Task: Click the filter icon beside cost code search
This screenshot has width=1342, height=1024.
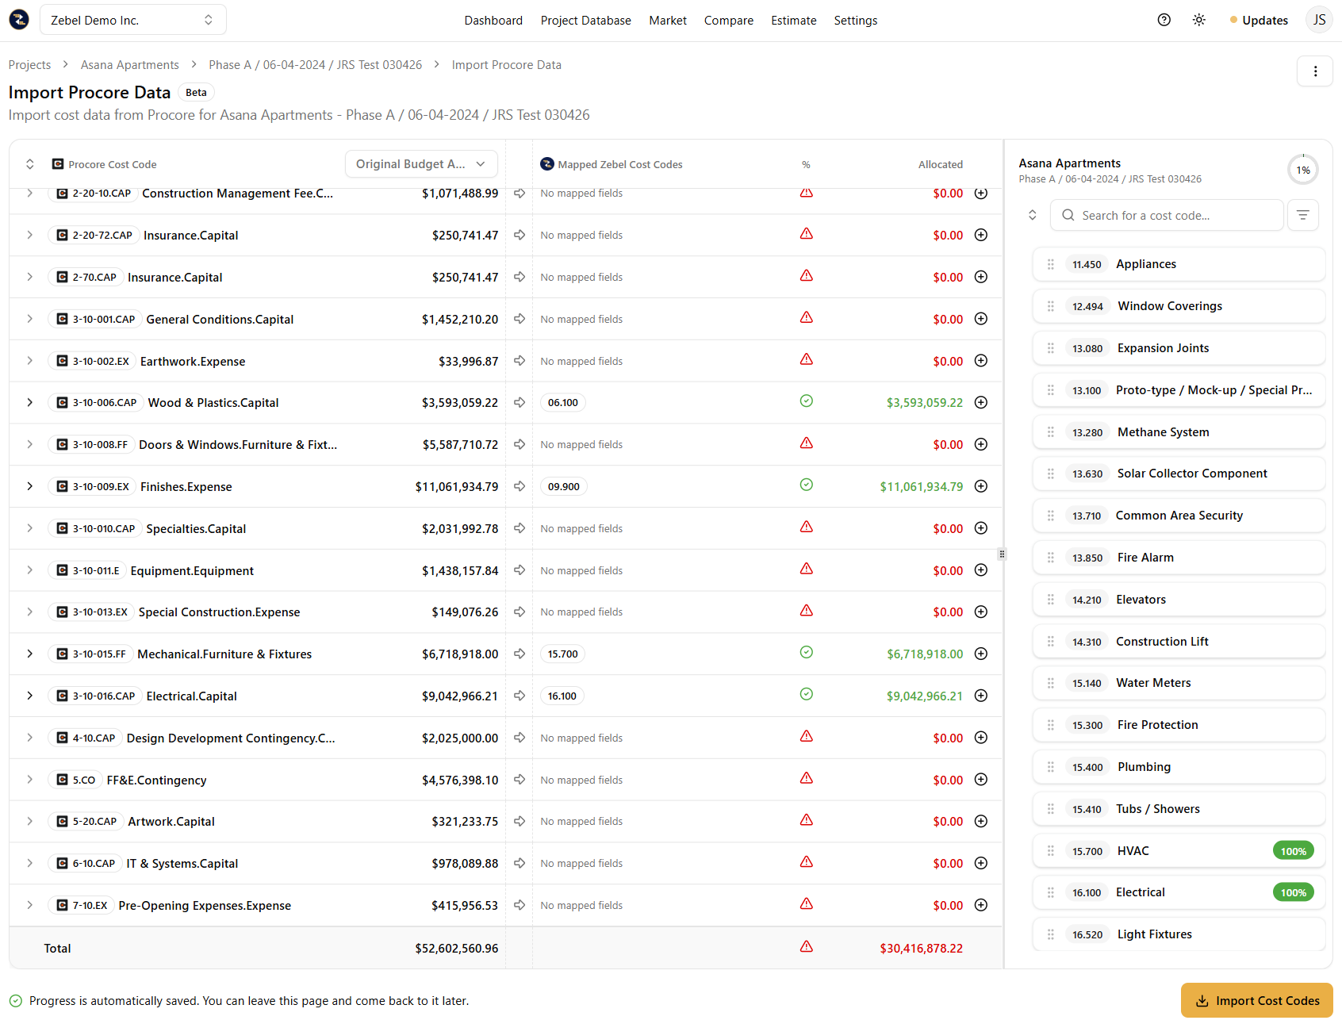Action: click(x=1302, y=215)
